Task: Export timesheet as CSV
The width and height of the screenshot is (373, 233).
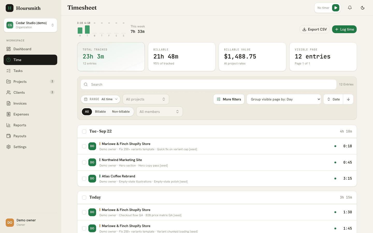Action: point(314,29)
